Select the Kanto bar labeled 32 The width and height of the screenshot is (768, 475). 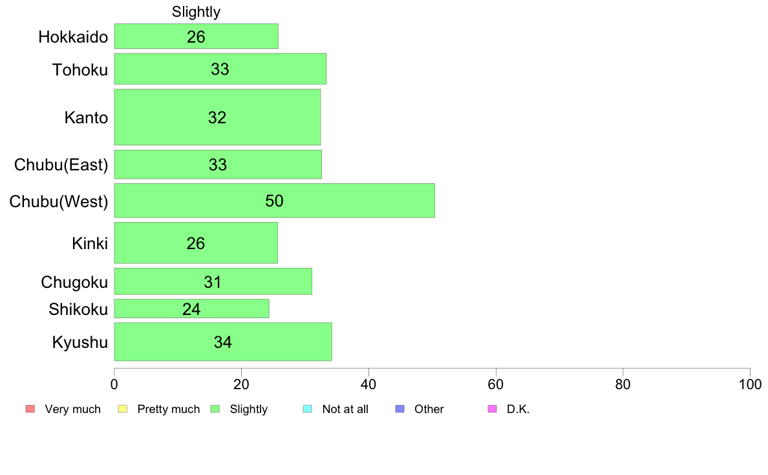217,117
